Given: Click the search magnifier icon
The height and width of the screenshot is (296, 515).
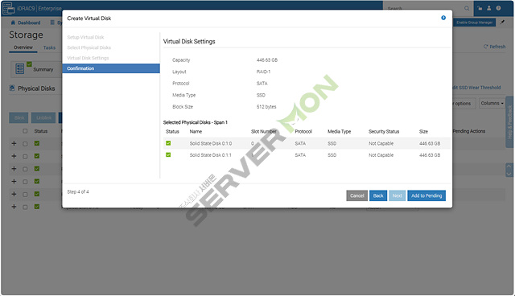Looking at the screenshot, I should pos(467,8).
